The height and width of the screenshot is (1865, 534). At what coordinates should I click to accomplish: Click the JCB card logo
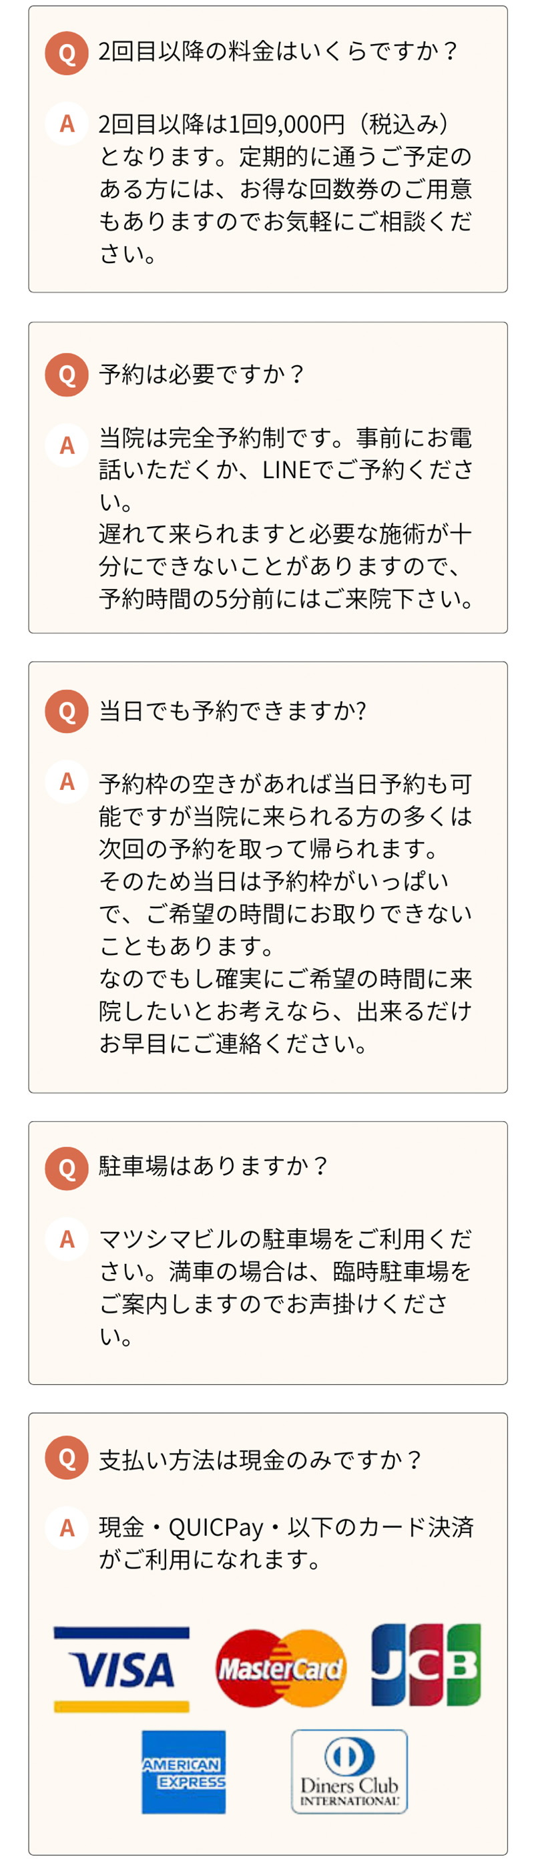(x=425, y=1665)
